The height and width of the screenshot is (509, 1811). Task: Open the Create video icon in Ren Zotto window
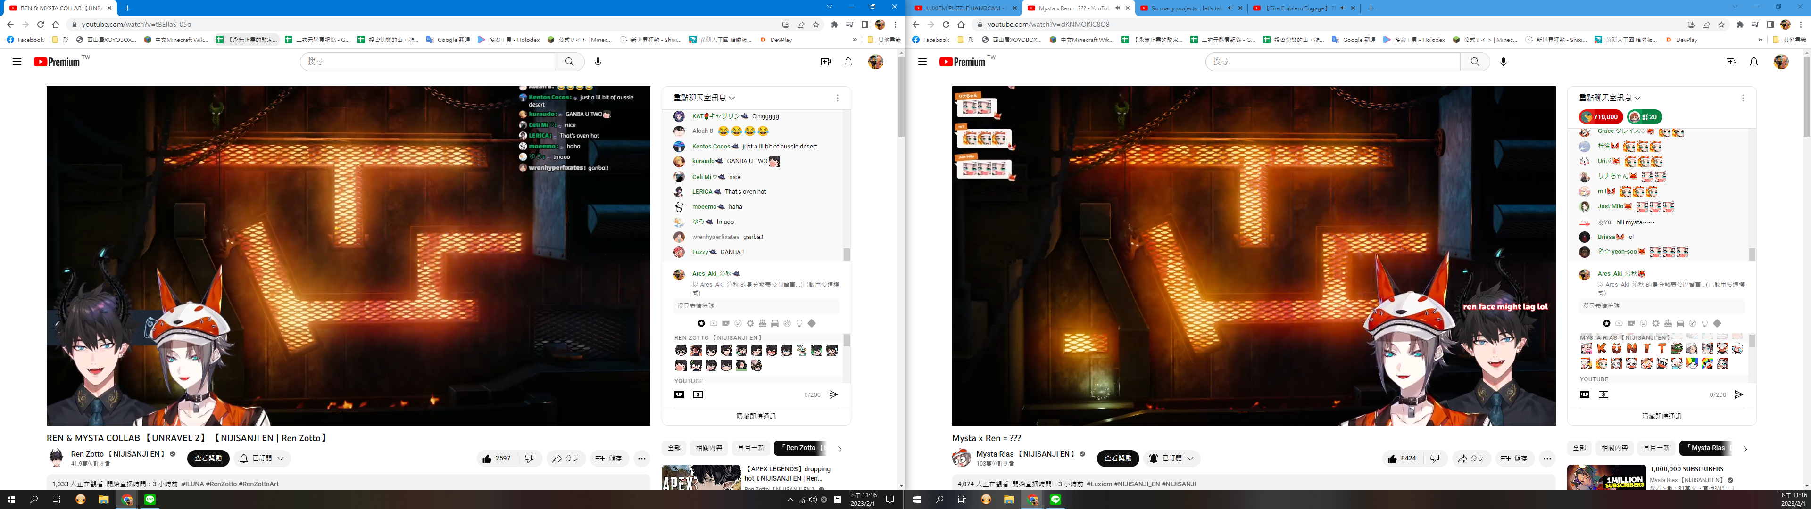coord(826,62)
